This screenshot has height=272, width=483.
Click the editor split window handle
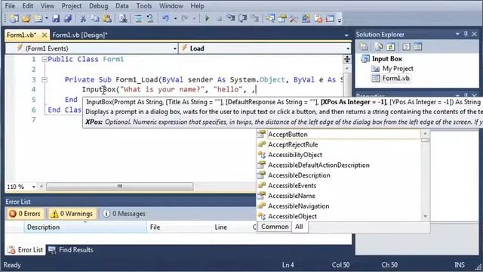347,59
